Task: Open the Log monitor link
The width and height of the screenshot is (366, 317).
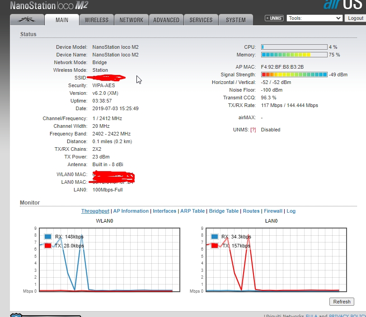Action: [x=291, y=211]
